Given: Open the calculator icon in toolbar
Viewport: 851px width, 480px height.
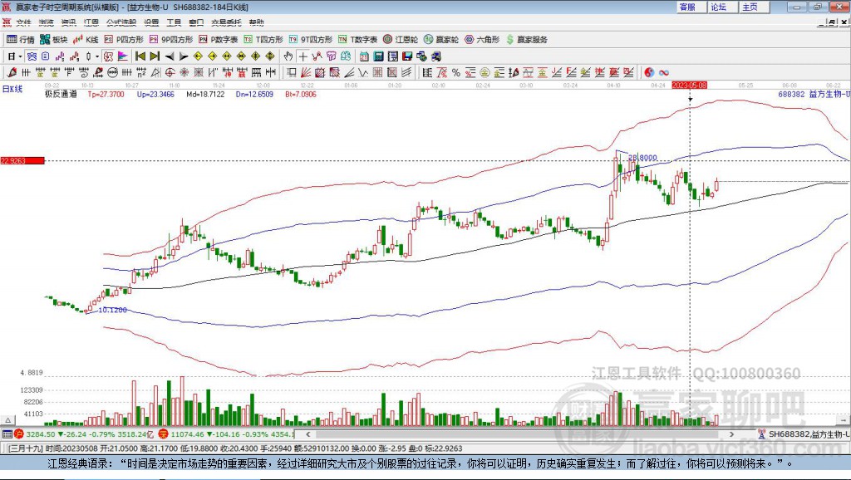Looking at the screenshot, I should [378, 56].
